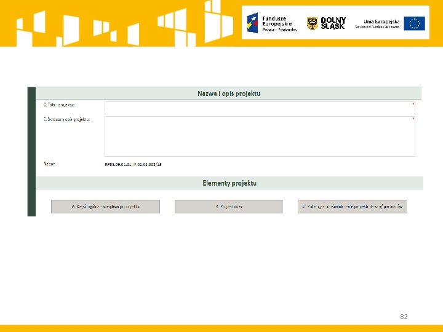Focus the Tytuł projektu input field
Screen dimensions: 443x332
(x=260, y=107)
